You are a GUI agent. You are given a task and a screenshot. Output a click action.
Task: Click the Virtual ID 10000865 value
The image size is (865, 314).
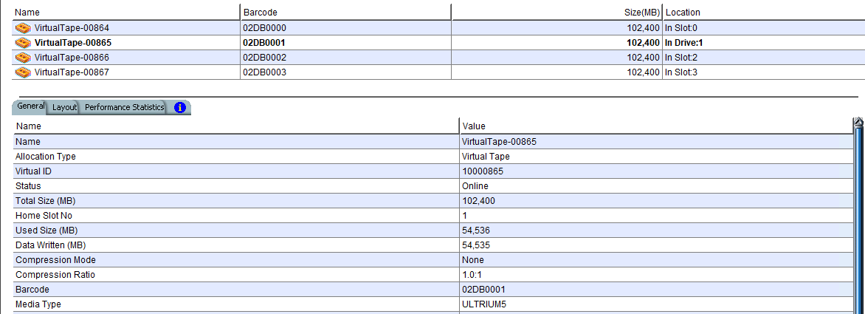coord(483,171)
